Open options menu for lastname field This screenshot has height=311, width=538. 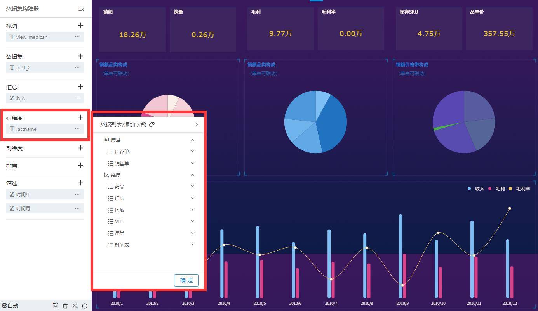coord(77,129)
